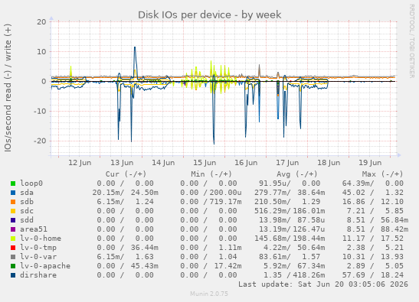The image size is (419, 302).
Task: Select the lv-0-apache legend label
Action: 45,266
